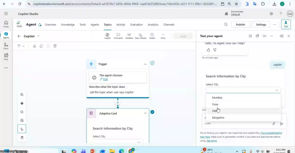Open variables icon in test panel header
The width and height of the screenshot is (295, 153).
pos(264,36)
